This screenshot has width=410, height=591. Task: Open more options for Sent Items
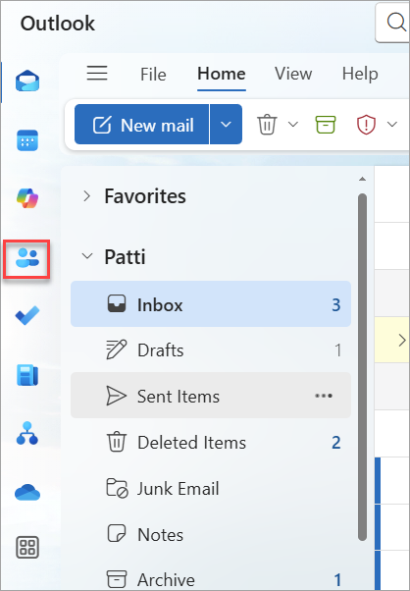pyautogui.click(x=324, y=396)
